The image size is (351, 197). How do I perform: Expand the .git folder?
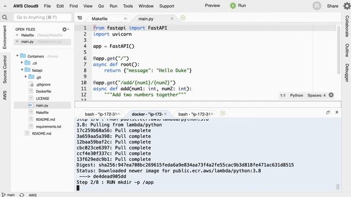click(x=26, y=77)
